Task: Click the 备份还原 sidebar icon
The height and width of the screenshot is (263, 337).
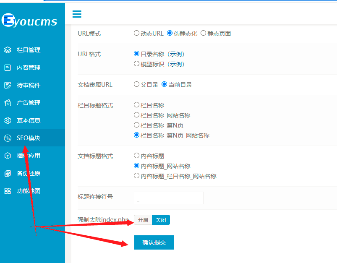Action: tap(8, 173)
